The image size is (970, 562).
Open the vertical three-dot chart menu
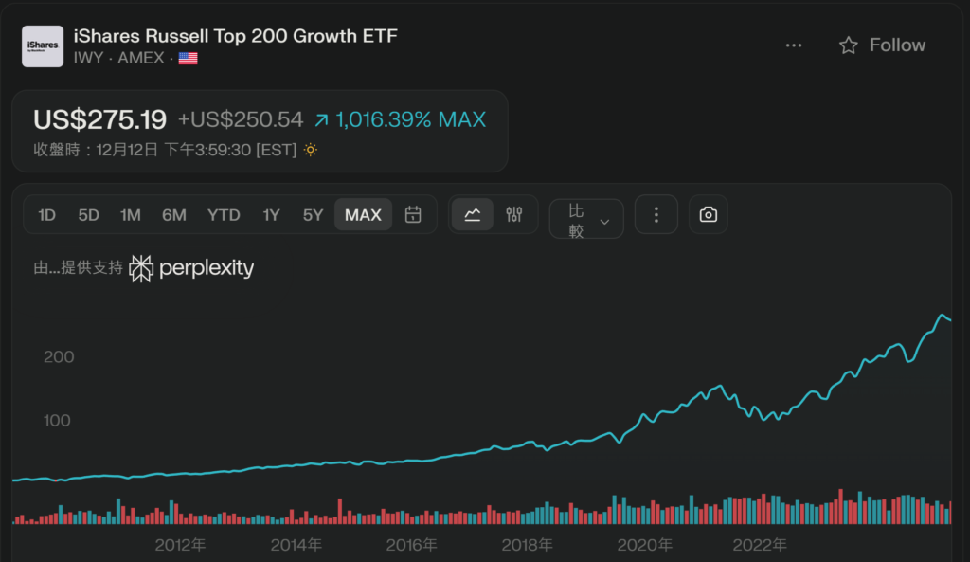point(656,215)
